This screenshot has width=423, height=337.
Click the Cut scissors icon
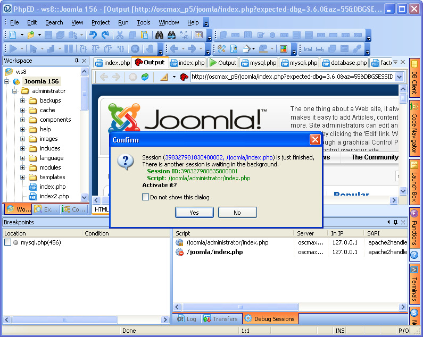click(120, 35)
